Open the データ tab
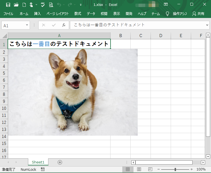 (91, 14)
